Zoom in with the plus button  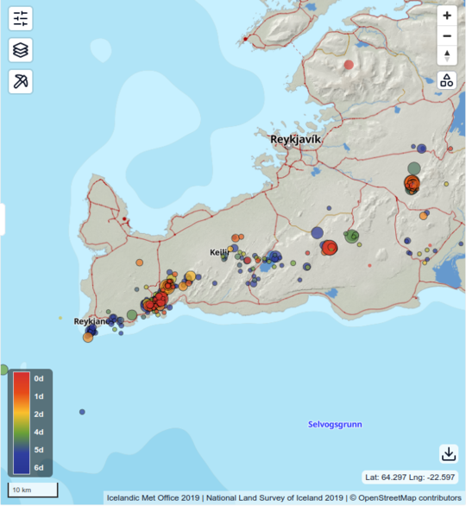447,16
